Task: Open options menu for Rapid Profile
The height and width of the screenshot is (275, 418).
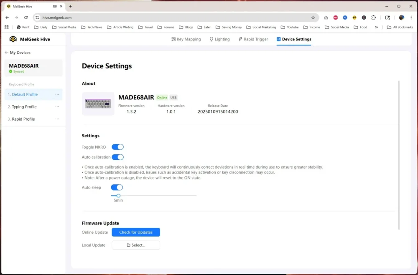Action: (x=57, y=119)
